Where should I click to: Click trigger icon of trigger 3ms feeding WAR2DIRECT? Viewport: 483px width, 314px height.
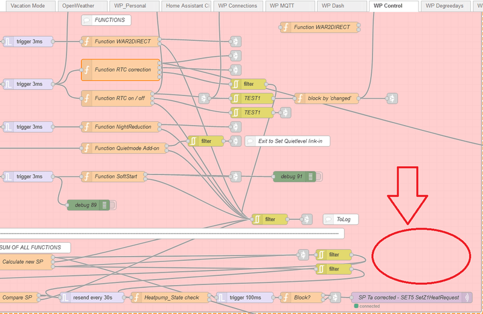pos(8,42)
